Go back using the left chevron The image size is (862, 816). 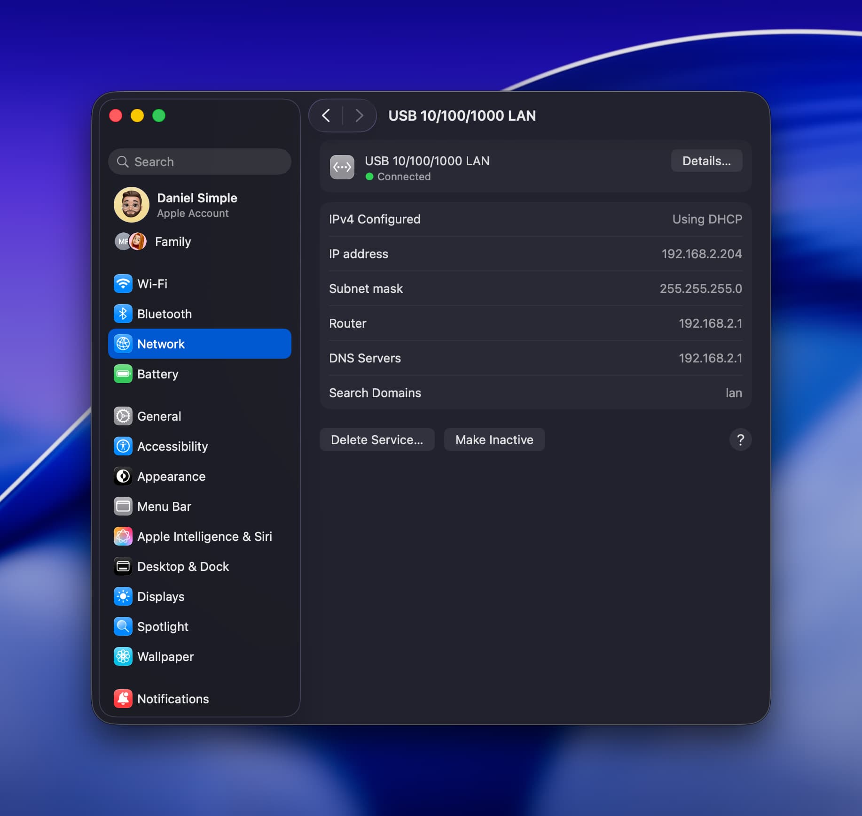tap(326, 115)
